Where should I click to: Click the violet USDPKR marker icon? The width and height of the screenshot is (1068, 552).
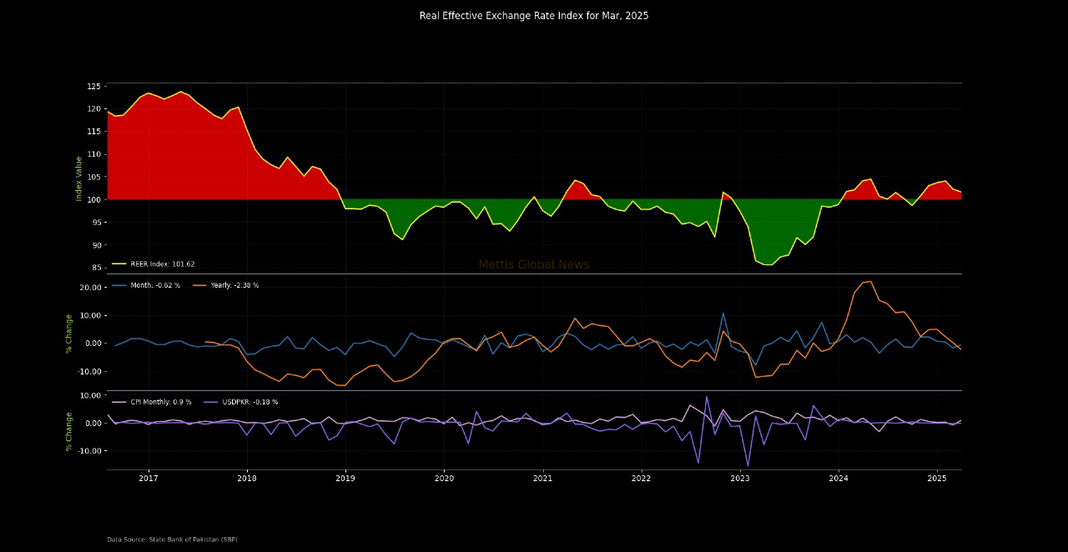click(x=212, y=401)
